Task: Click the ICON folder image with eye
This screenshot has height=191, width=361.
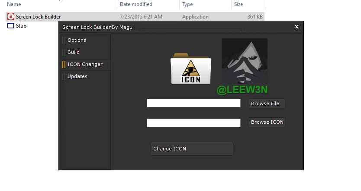Action: coord(191,69)
